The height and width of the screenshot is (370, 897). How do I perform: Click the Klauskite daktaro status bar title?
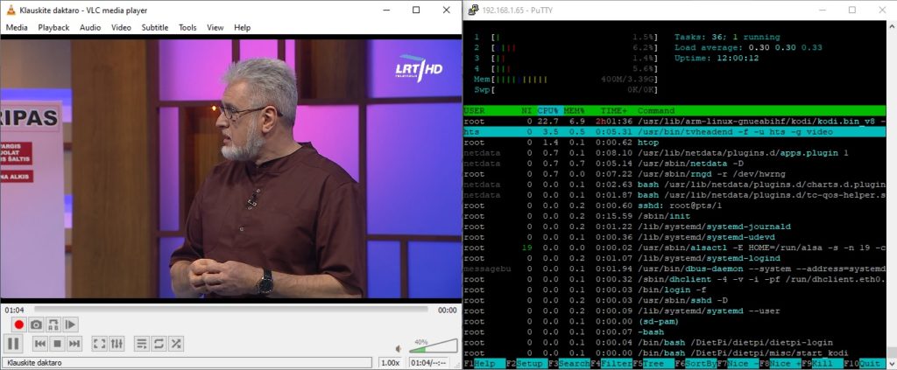coord(187,363)
